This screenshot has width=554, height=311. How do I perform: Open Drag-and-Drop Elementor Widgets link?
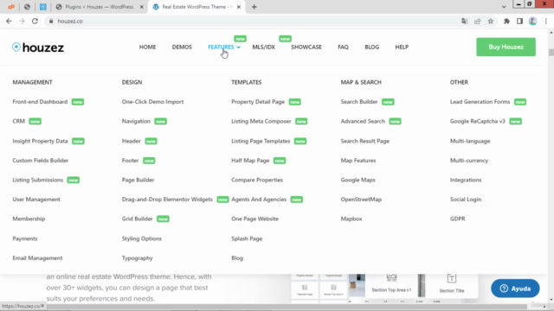tap(167, 200)
